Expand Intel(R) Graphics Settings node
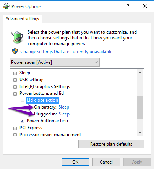Screen dimensions: 154x169 (15, 87)
